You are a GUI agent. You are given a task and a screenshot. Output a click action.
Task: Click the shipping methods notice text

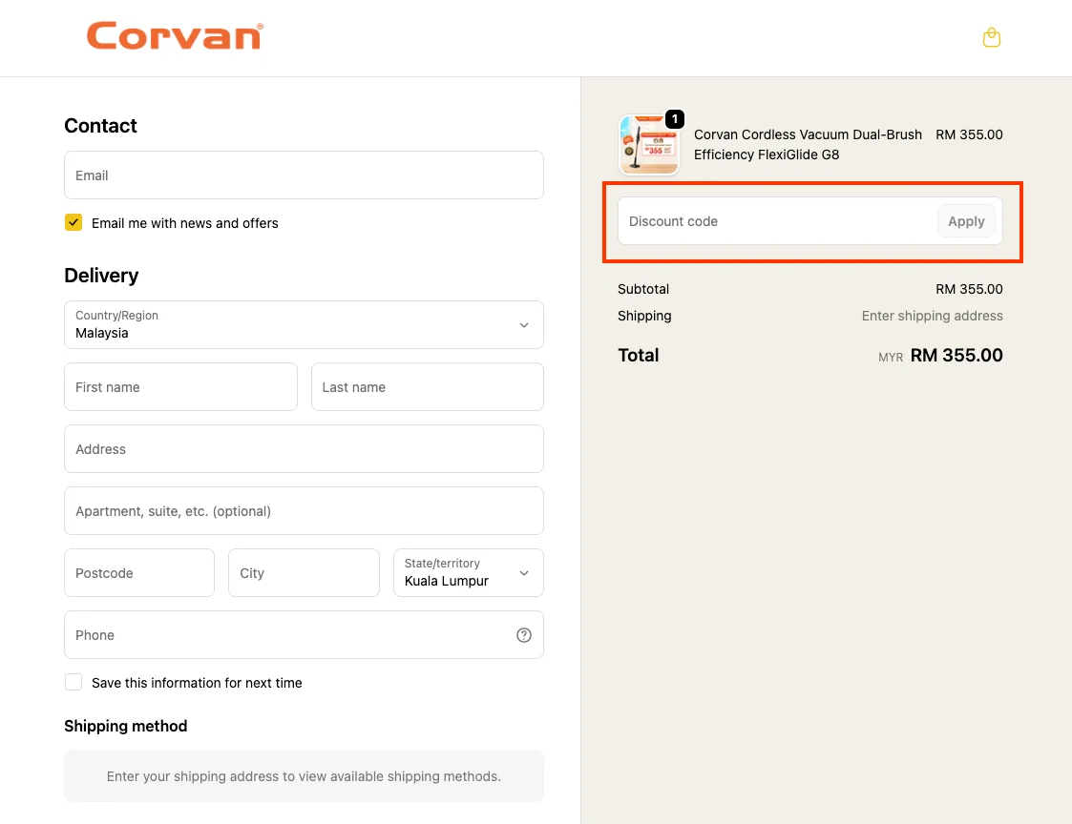(x=304, y=776)
